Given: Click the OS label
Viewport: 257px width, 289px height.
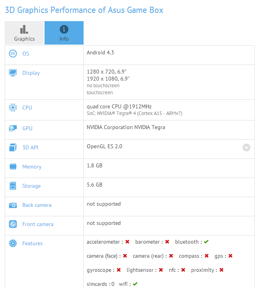Looking at the screenshot, I should tap(26, 54).
